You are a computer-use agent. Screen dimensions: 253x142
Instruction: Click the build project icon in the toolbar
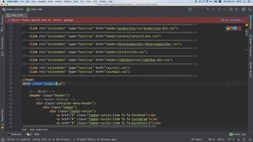190,9
